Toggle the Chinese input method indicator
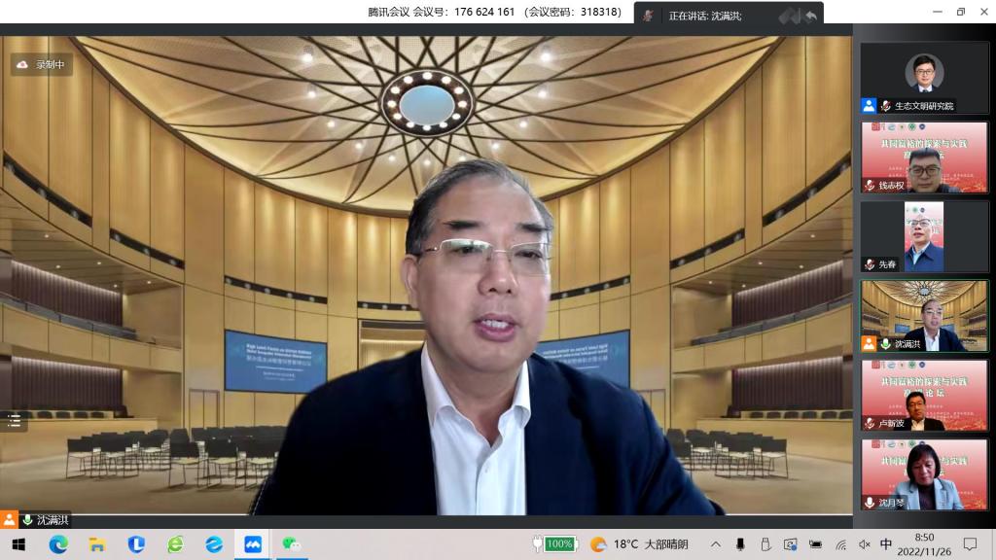996x560 pixels. click(x=886, y=544)
